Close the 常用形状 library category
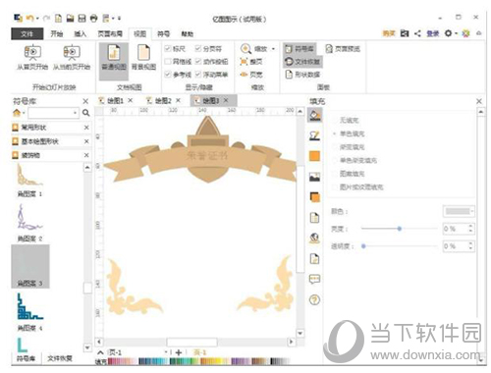491x373 pixels. pyautogui.click(x=86, y=128)
